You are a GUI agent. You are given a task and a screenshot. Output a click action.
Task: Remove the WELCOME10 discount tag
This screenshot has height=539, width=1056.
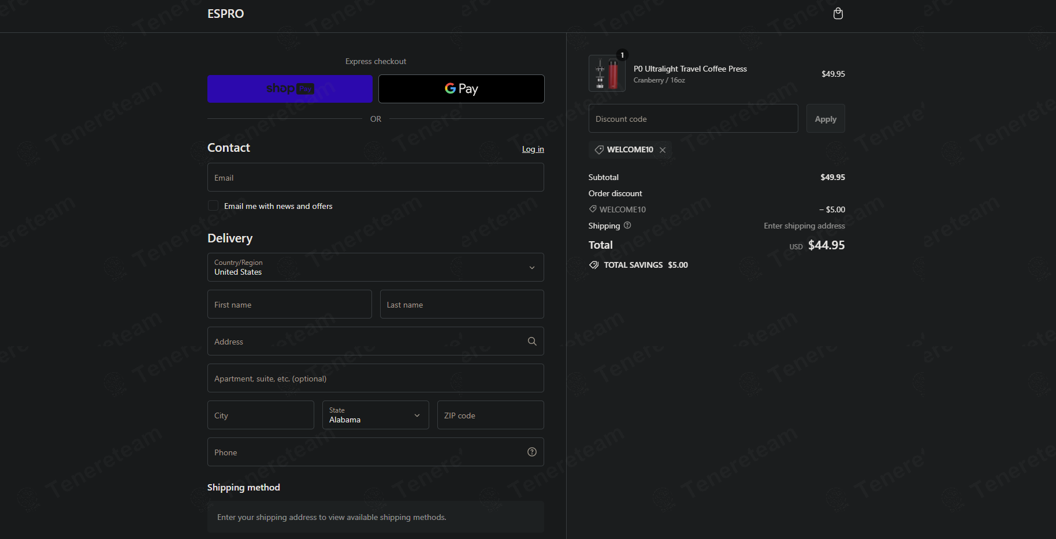(x=663, y=149)
